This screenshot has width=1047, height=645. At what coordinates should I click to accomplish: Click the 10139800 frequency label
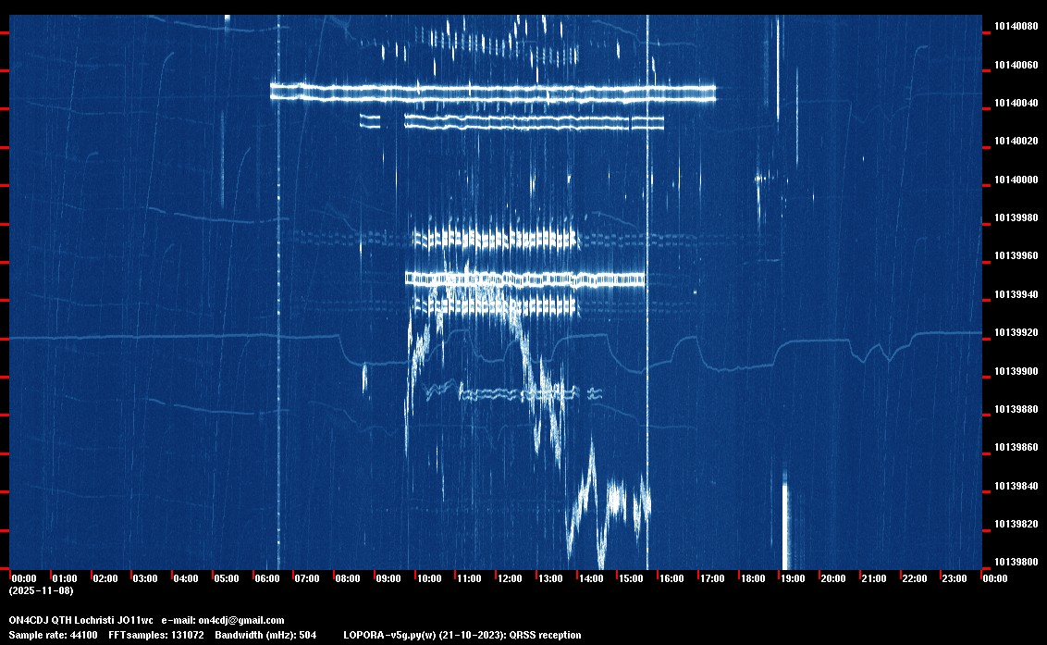(1016, 562)
